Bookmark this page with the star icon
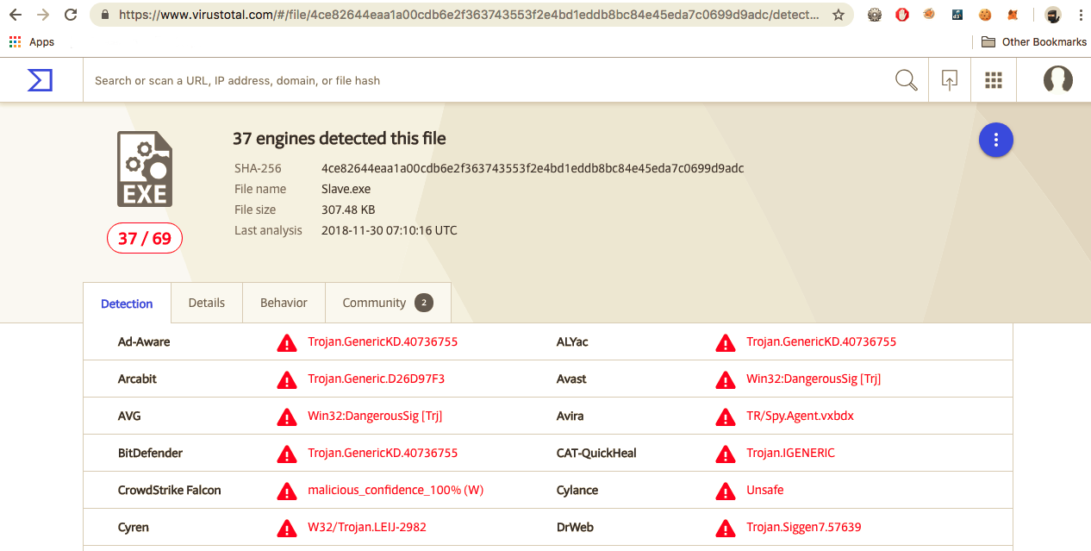This screenshot has height=551, width=1091. click(838, 15)
